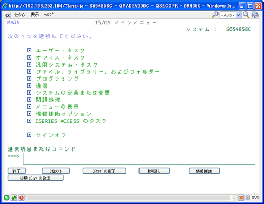Viewport: 264px width, 204px height.
Task: Click the command input field after ===>
Action: click(x=139, y=159)
